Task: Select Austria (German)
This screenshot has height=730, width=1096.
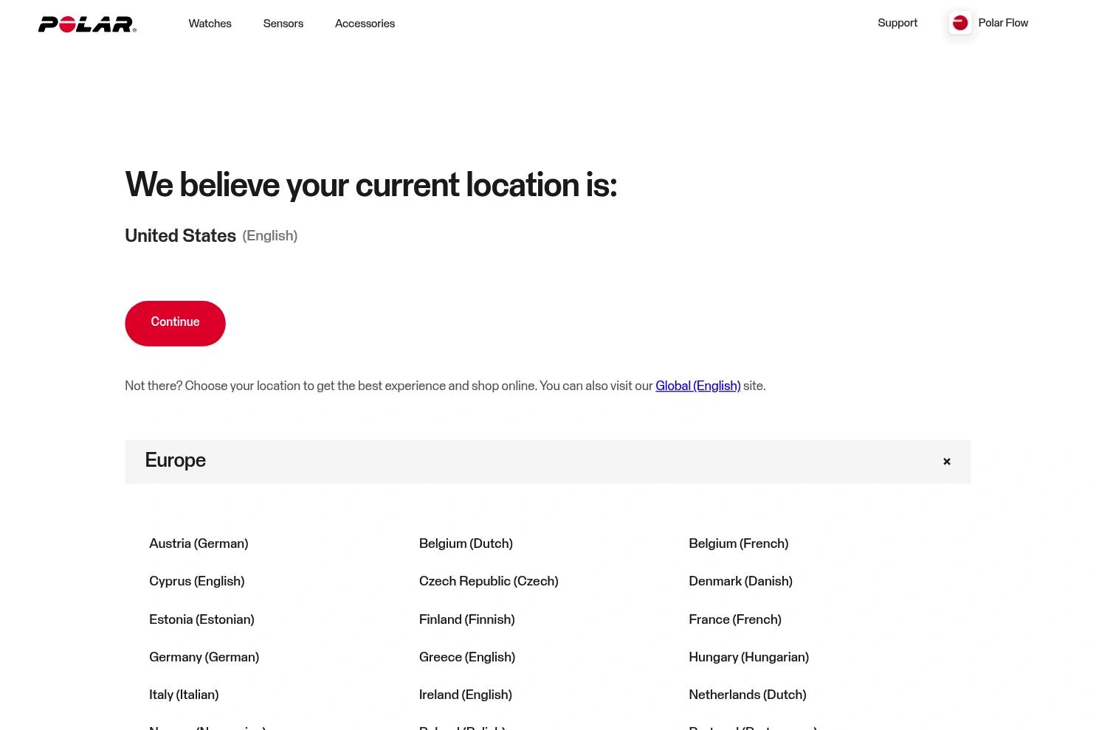Action: (199, 543)
